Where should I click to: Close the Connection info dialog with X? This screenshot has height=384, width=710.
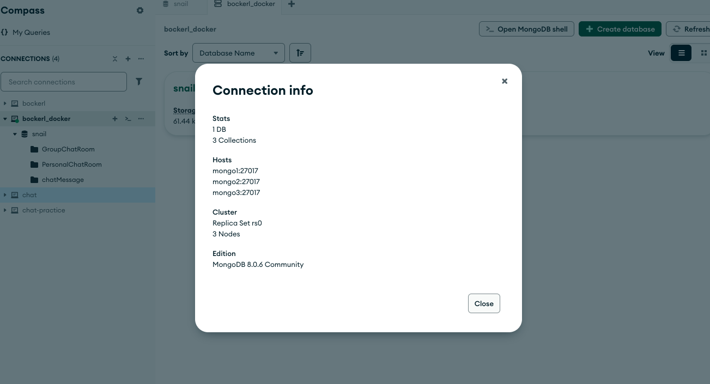coord(505,81)
